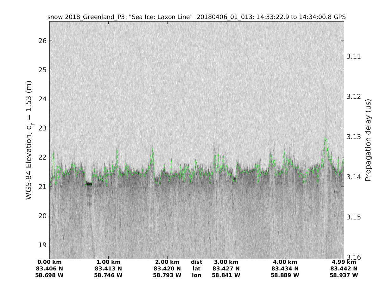Click the 'lon' row label
The image size is (380, 285).
(196, 275)
